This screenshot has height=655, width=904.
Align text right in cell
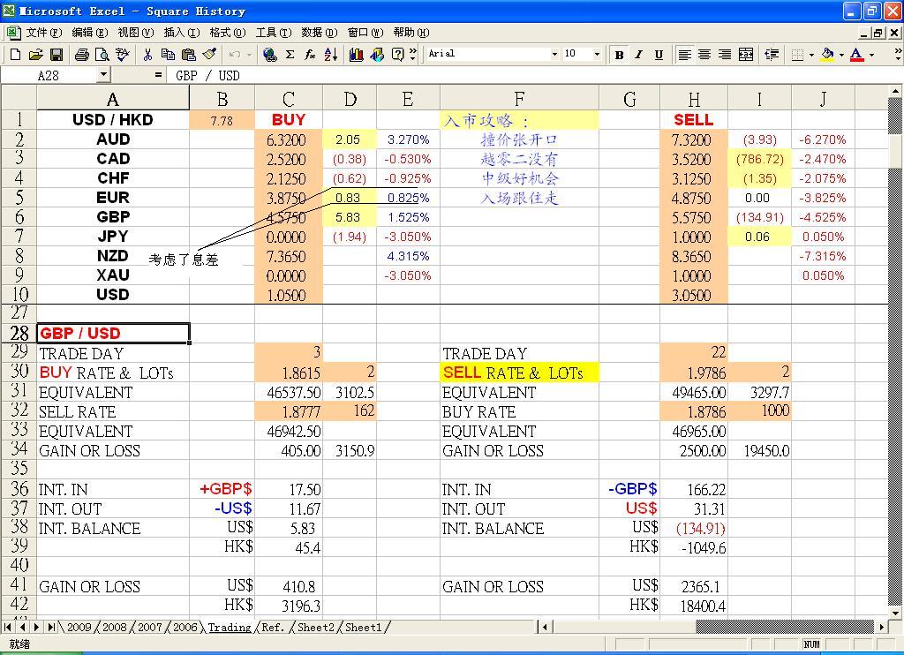click(x=725, y=54)
